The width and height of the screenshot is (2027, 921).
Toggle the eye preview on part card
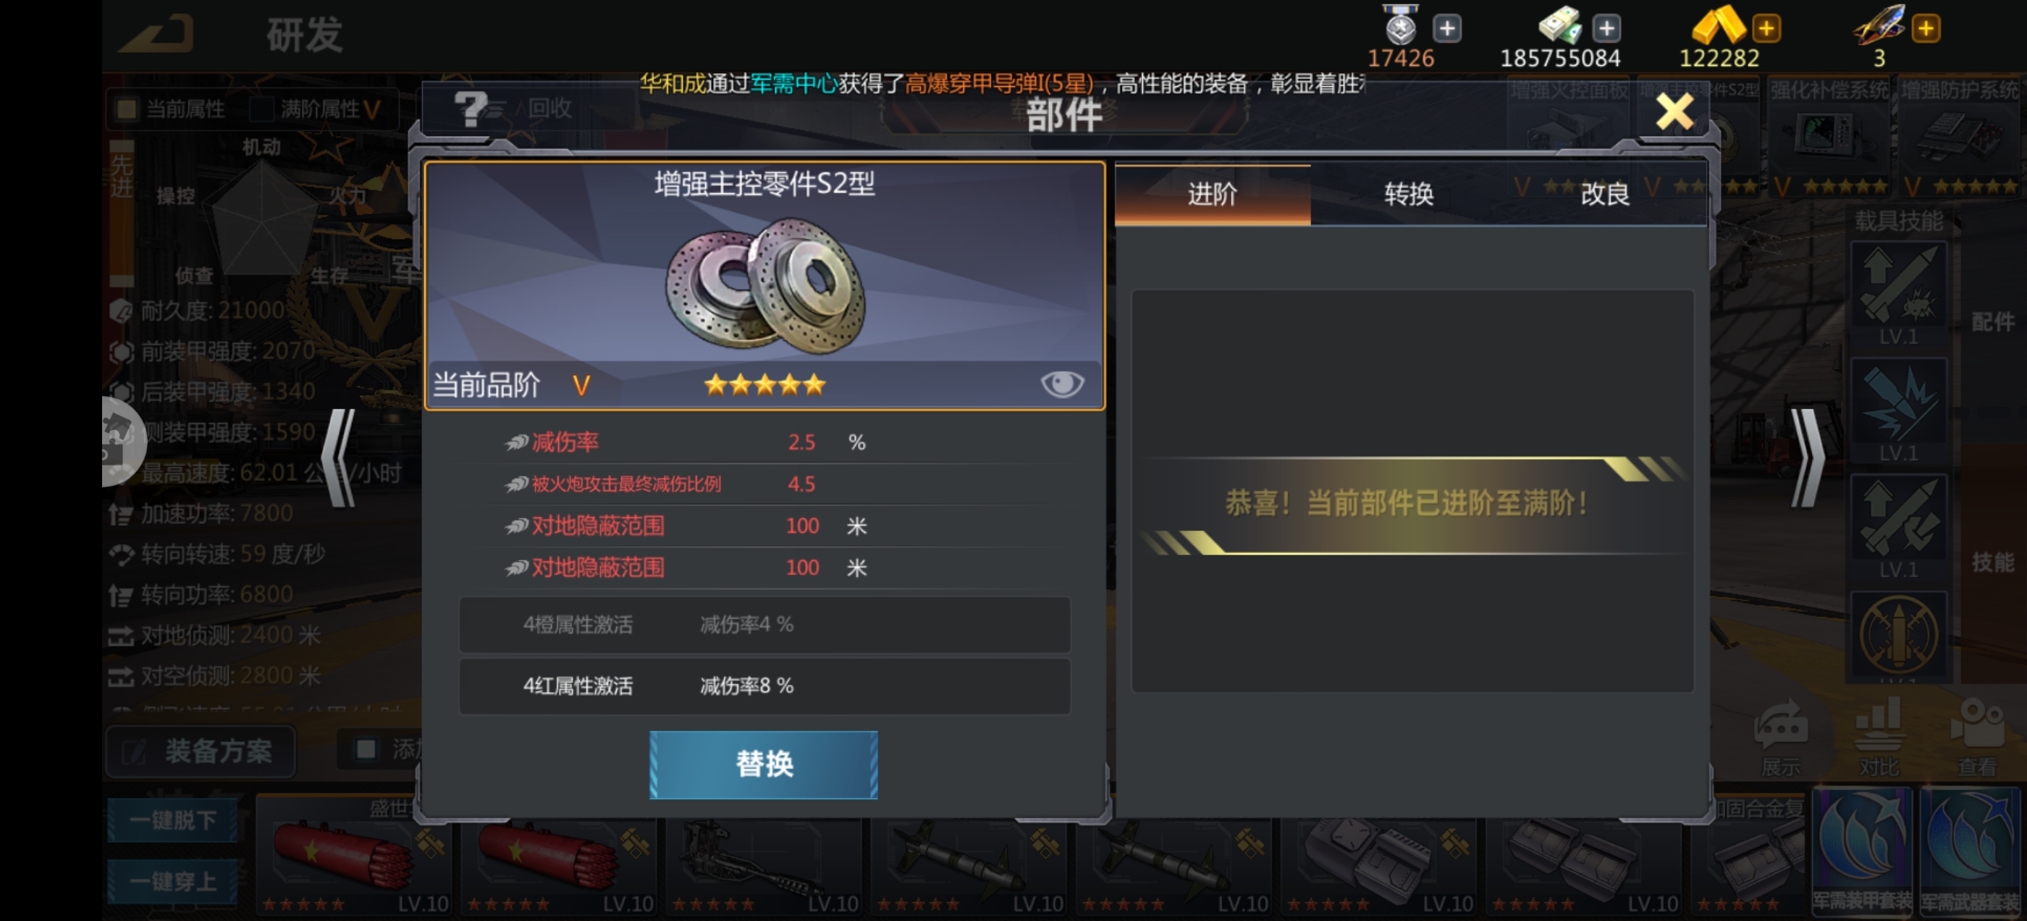click(1061, 384)
